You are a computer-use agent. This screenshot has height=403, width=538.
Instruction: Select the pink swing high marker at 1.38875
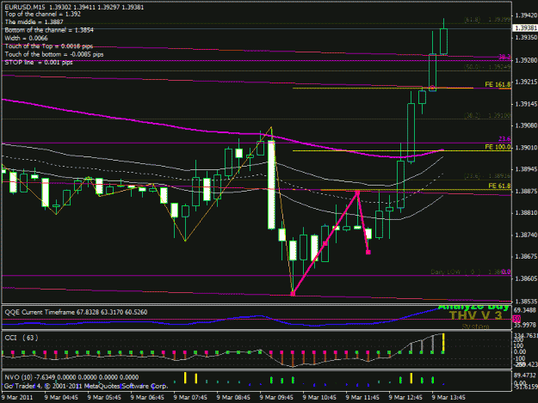(x=357, y=192)
